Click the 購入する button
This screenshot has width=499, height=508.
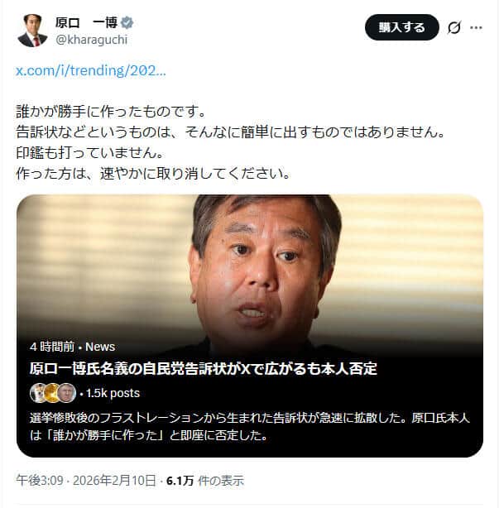[x=402, y=27]
